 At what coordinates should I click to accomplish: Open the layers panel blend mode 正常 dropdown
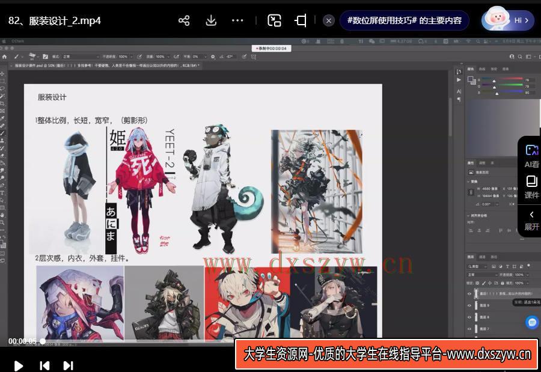click(482, 275)
